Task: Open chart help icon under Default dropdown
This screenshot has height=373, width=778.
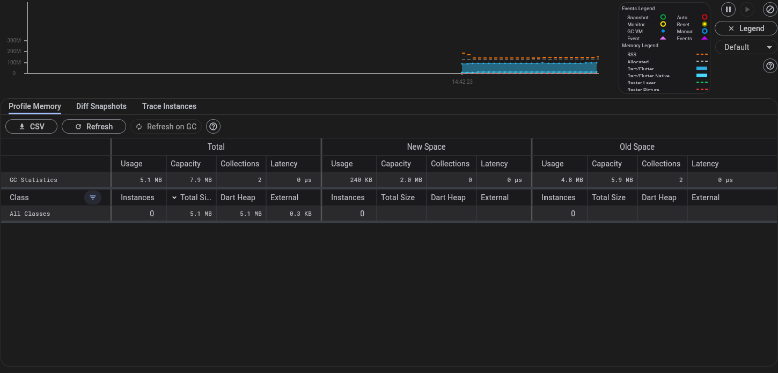Action: tap(770, 66)
